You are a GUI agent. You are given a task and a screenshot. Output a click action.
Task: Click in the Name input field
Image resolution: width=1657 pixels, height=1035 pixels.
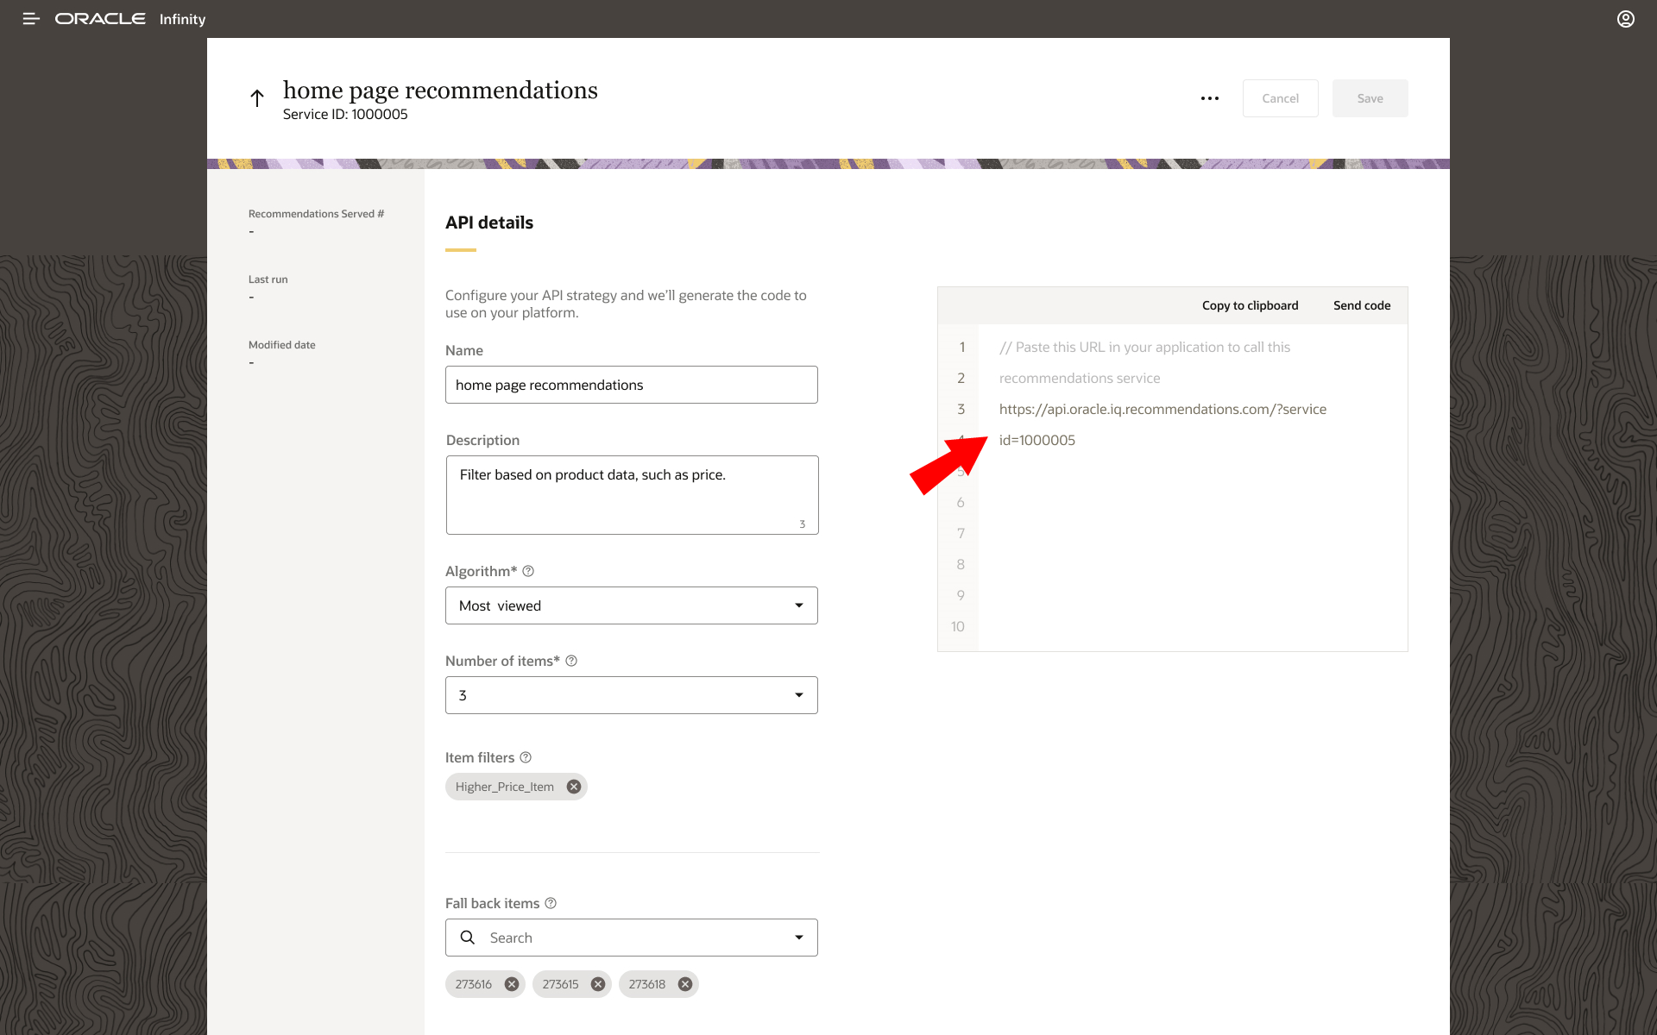click(x=631, y=385)
